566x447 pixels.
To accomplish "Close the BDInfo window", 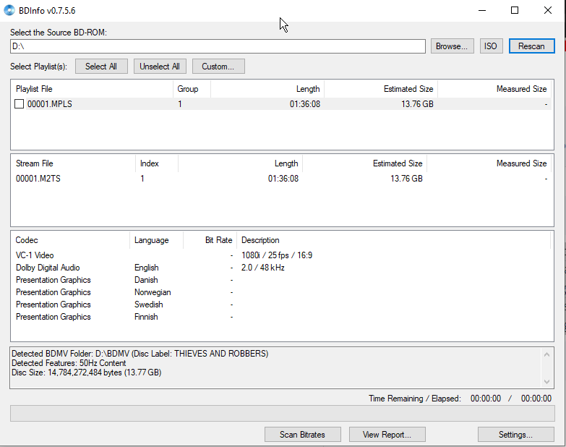I will point(548,10).
